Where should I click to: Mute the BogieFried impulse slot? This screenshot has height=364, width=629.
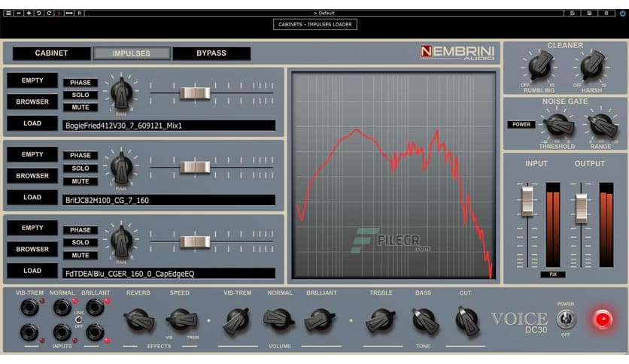[81, 108]
